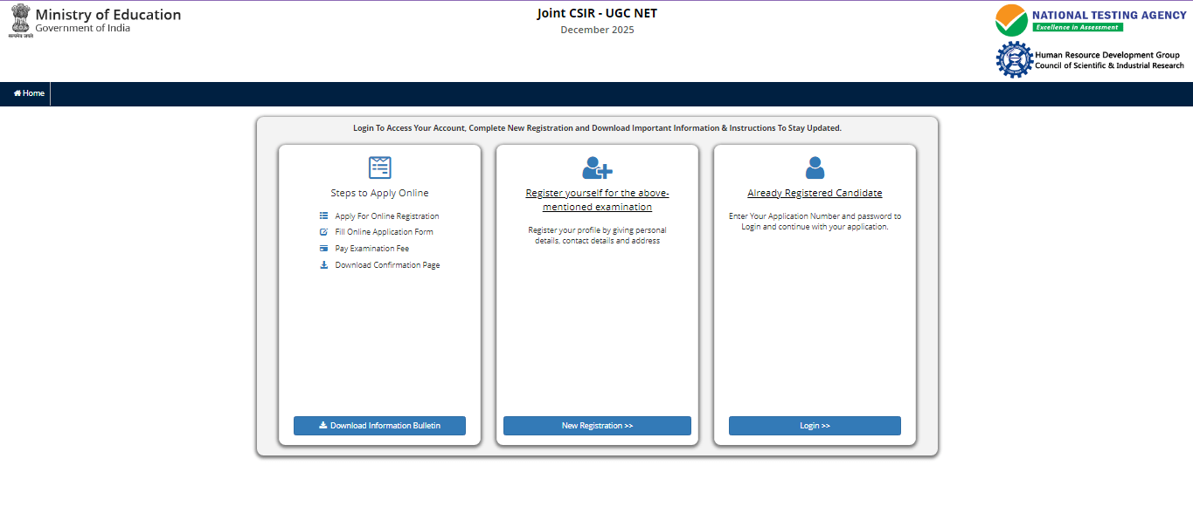Click the Fill Online Application Form text
1193x527 pixels.
click(384, 232)
